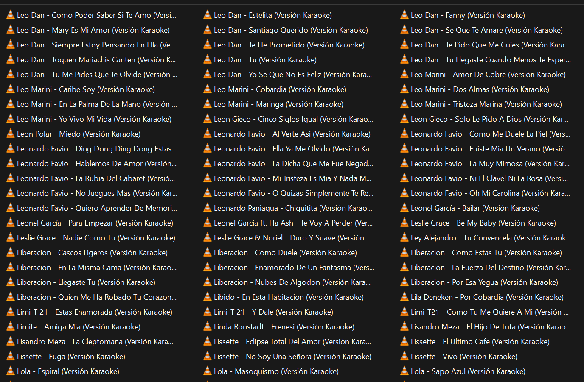This screenshot has width=584, height=382.
Task: Select icon of Leonardo Favio - Al Verte Asi
Action: (208, 134)
